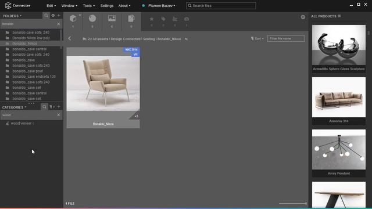The width and height of the screenshot is (372, 209).
Task: Adjust the thumbnail size slider
Action: [x=293, y=203]
